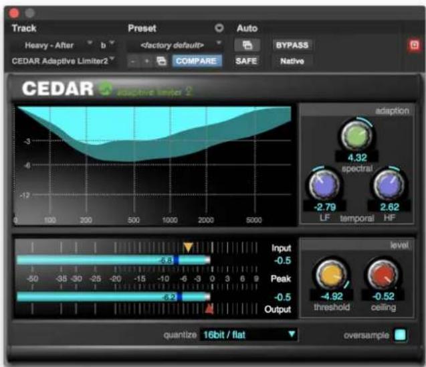Click the green spectral knob
The image size is (426, 367).
356,135
